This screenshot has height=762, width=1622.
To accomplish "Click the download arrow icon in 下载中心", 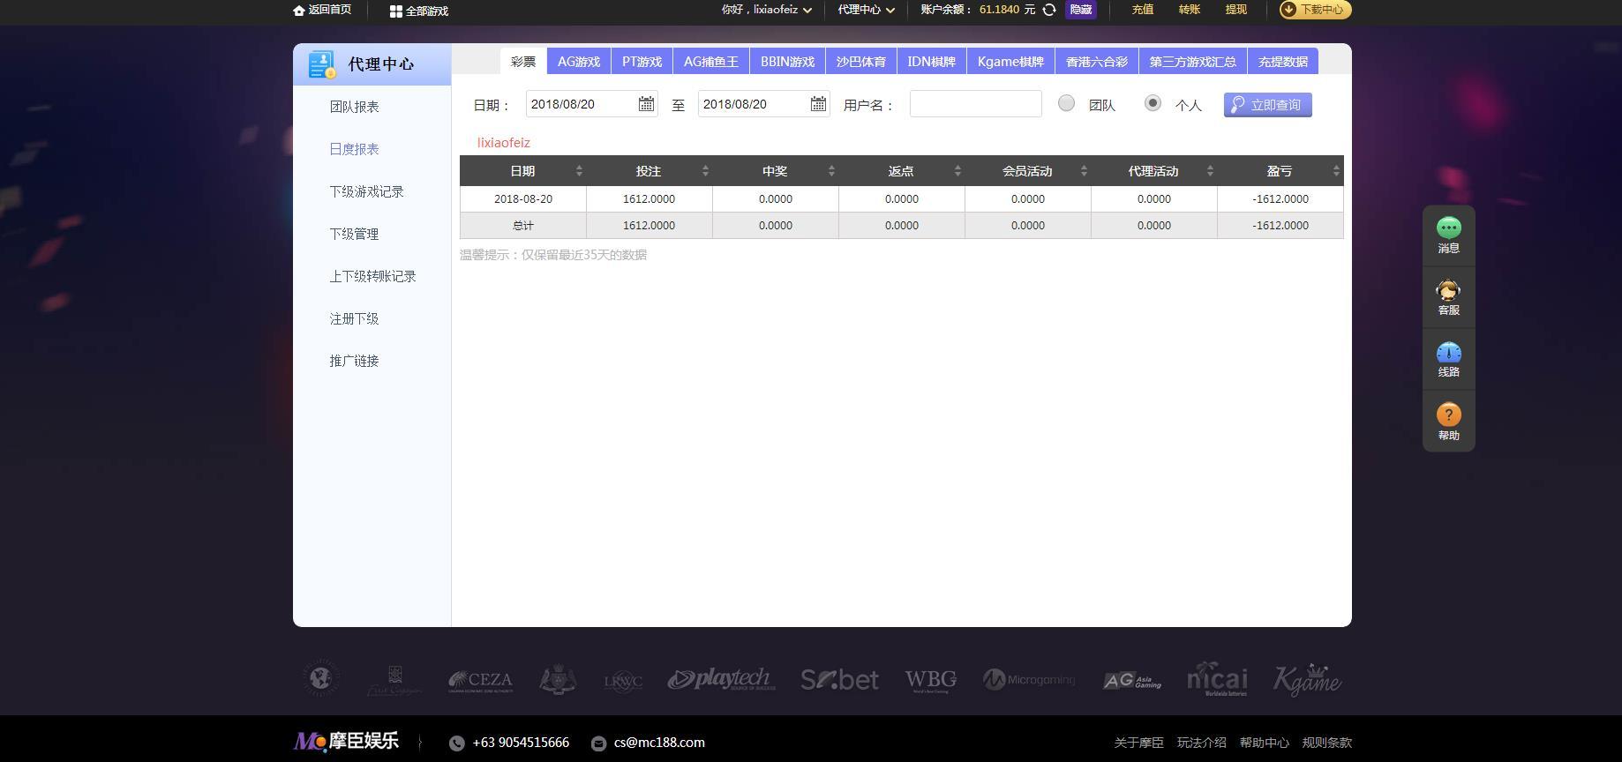I will pos(1289,10).
